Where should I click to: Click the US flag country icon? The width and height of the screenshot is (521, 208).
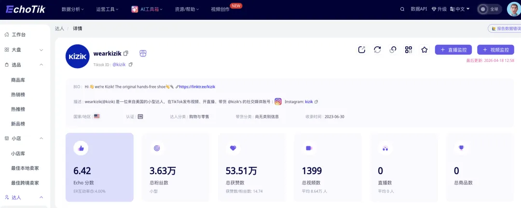(x=96, y=116)
